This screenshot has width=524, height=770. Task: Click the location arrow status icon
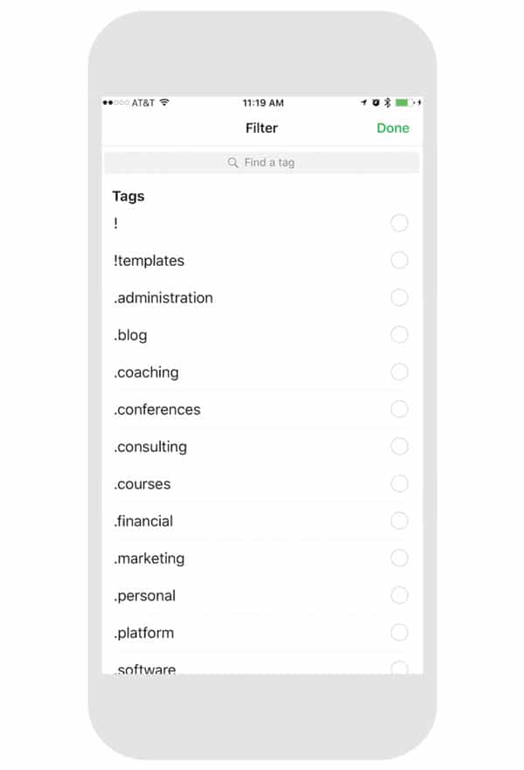[363, 103]
